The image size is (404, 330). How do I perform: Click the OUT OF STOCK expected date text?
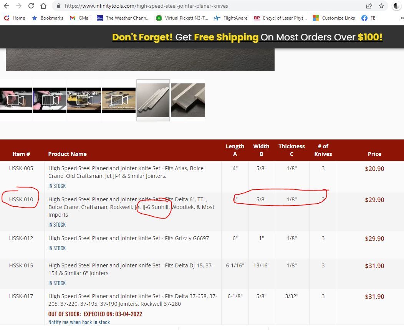(x=95, y=314)
